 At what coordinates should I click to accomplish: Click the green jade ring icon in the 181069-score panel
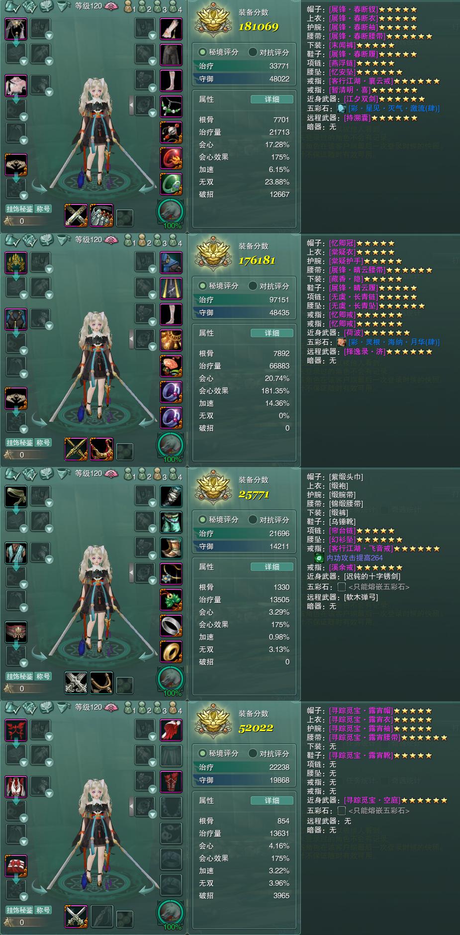[171, 184]
